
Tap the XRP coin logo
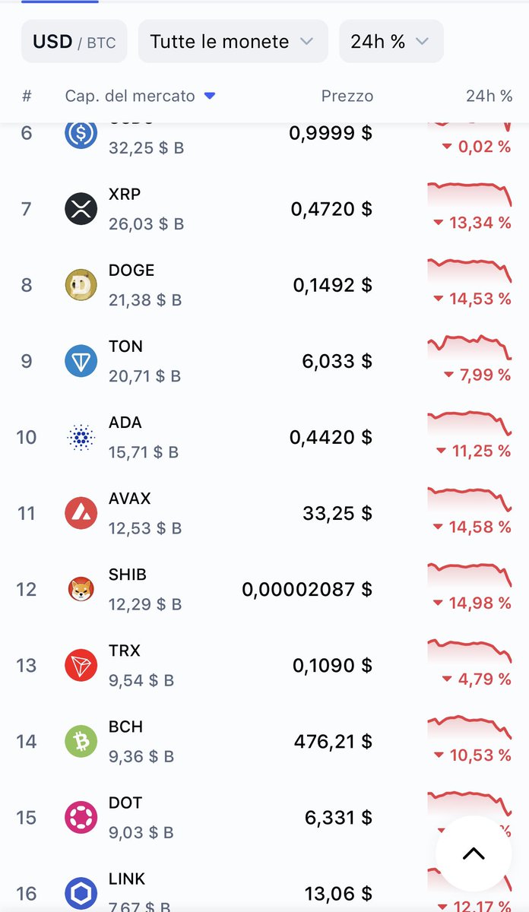point(81,209)
